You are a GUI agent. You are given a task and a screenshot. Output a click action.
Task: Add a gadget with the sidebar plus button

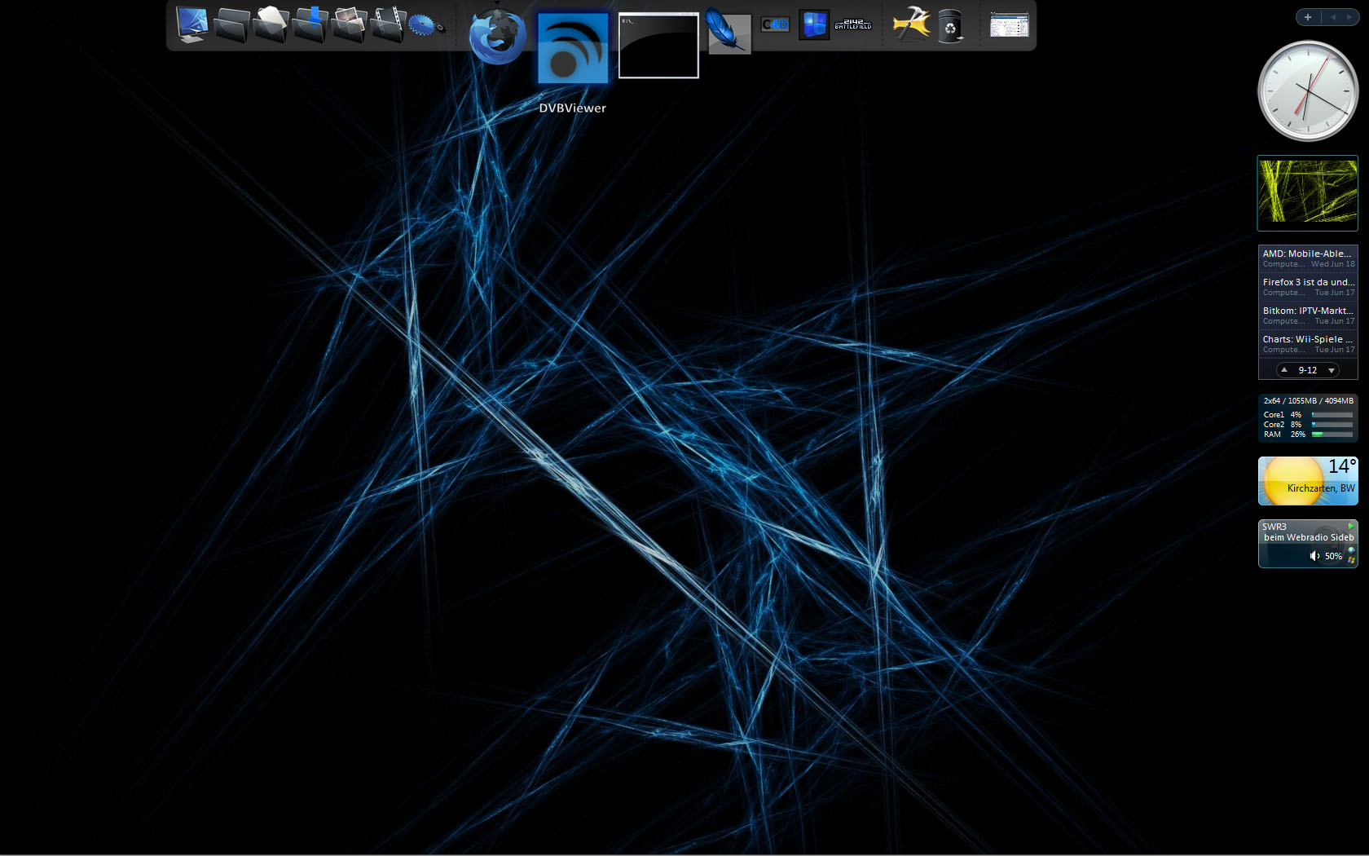(1308, 17)
